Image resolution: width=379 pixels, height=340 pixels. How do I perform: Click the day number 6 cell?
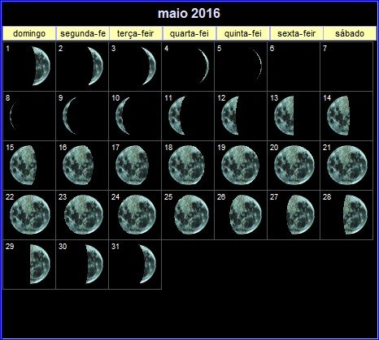tap(294, 67)
